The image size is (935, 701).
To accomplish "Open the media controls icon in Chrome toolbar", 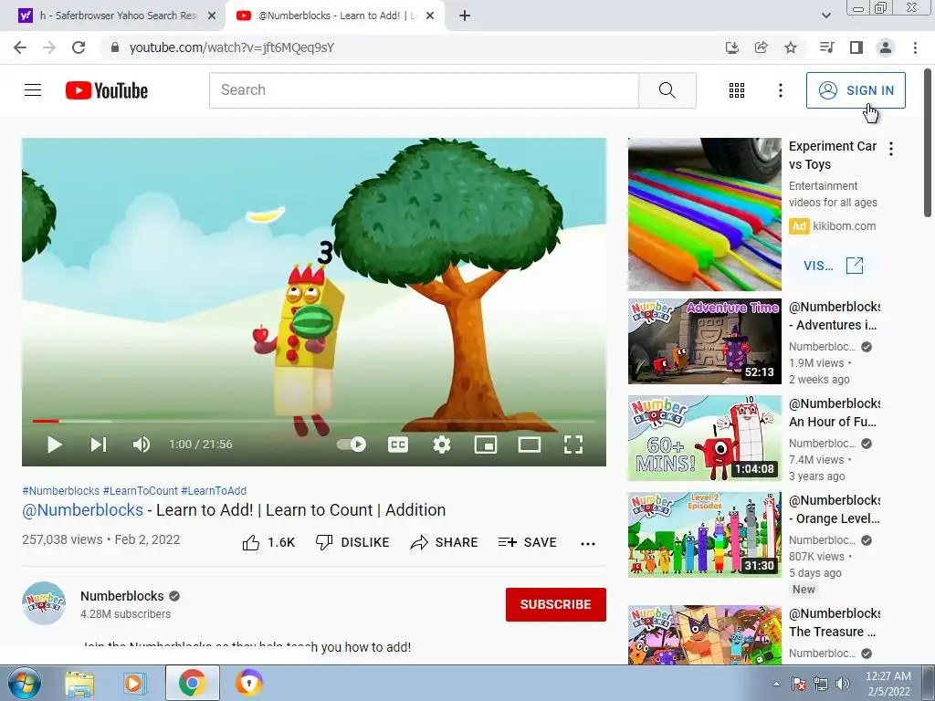I will click(x=826, y=47).
